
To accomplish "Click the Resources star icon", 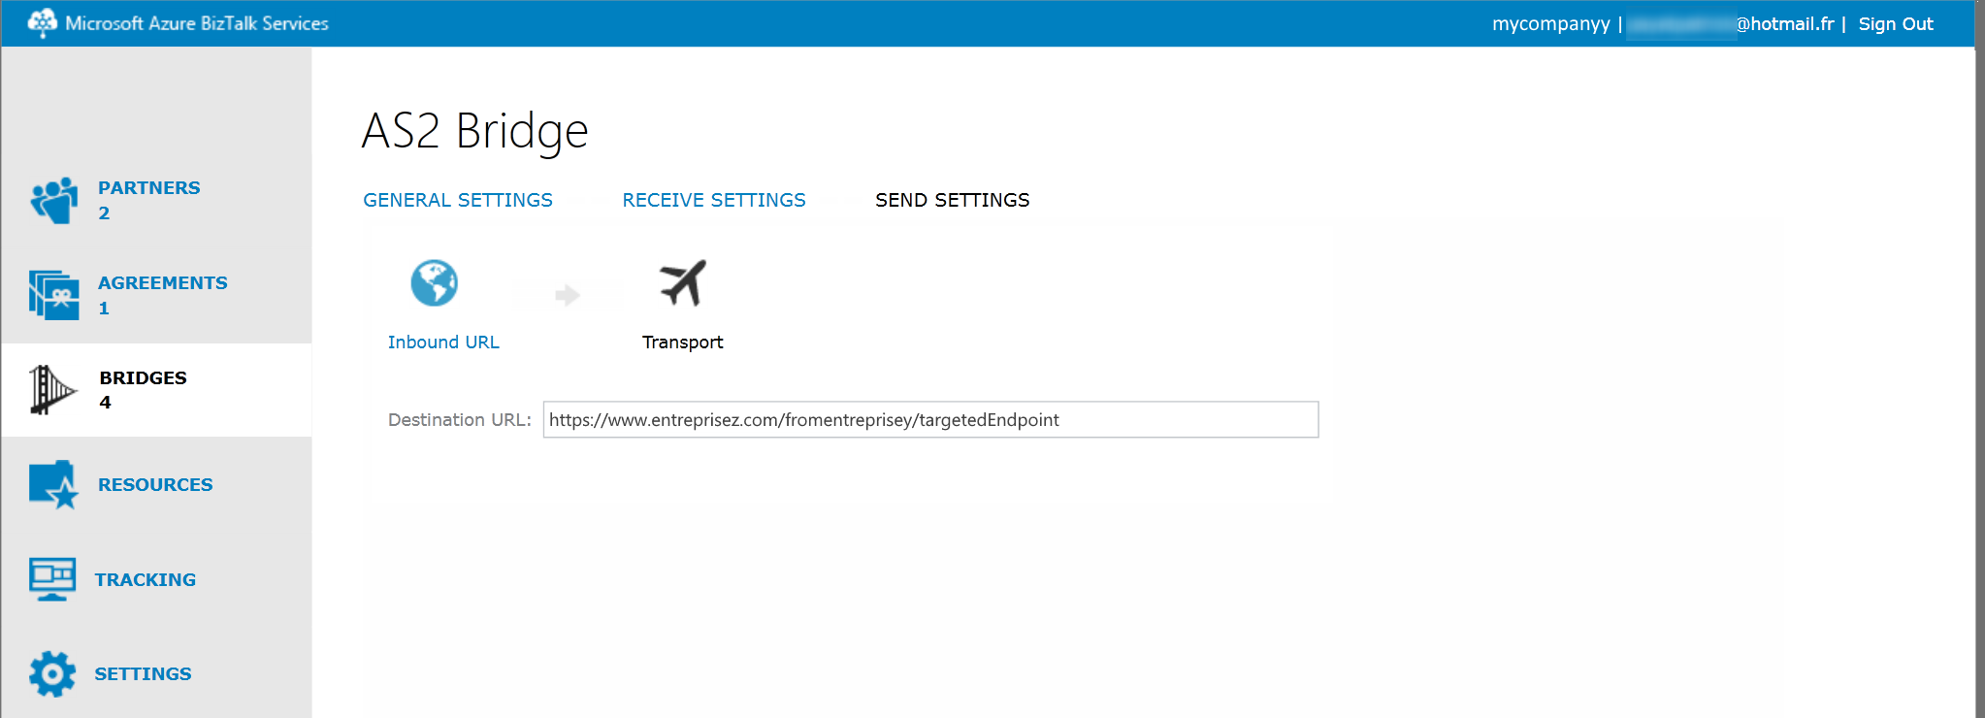I will click(54, 484).
